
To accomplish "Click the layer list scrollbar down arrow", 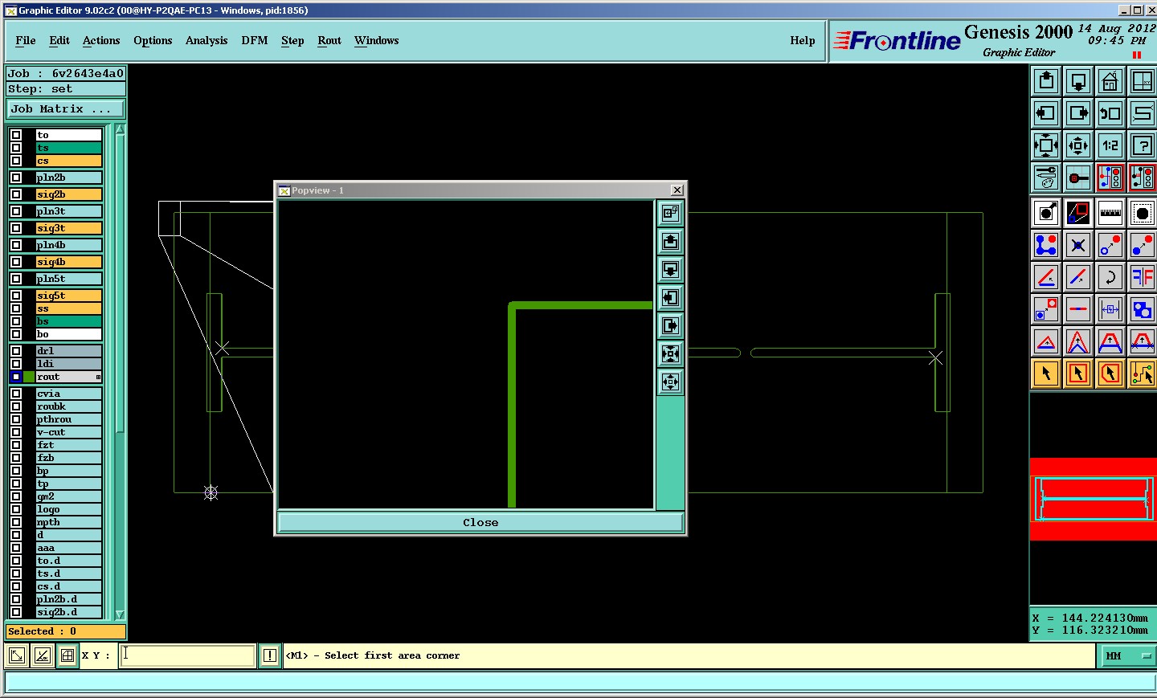I will 120,614.
